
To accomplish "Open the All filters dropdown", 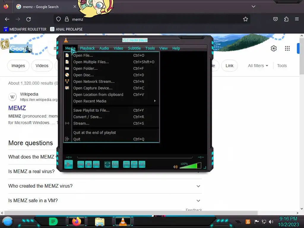I will (x=258, y=66).
